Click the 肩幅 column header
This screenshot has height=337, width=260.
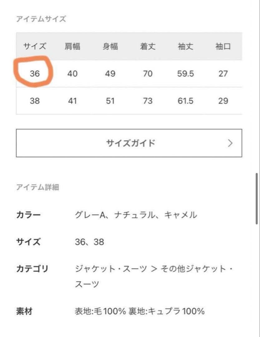(72, 47)
